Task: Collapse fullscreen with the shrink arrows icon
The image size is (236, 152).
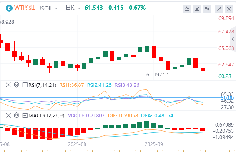Action: pos(219,9)
